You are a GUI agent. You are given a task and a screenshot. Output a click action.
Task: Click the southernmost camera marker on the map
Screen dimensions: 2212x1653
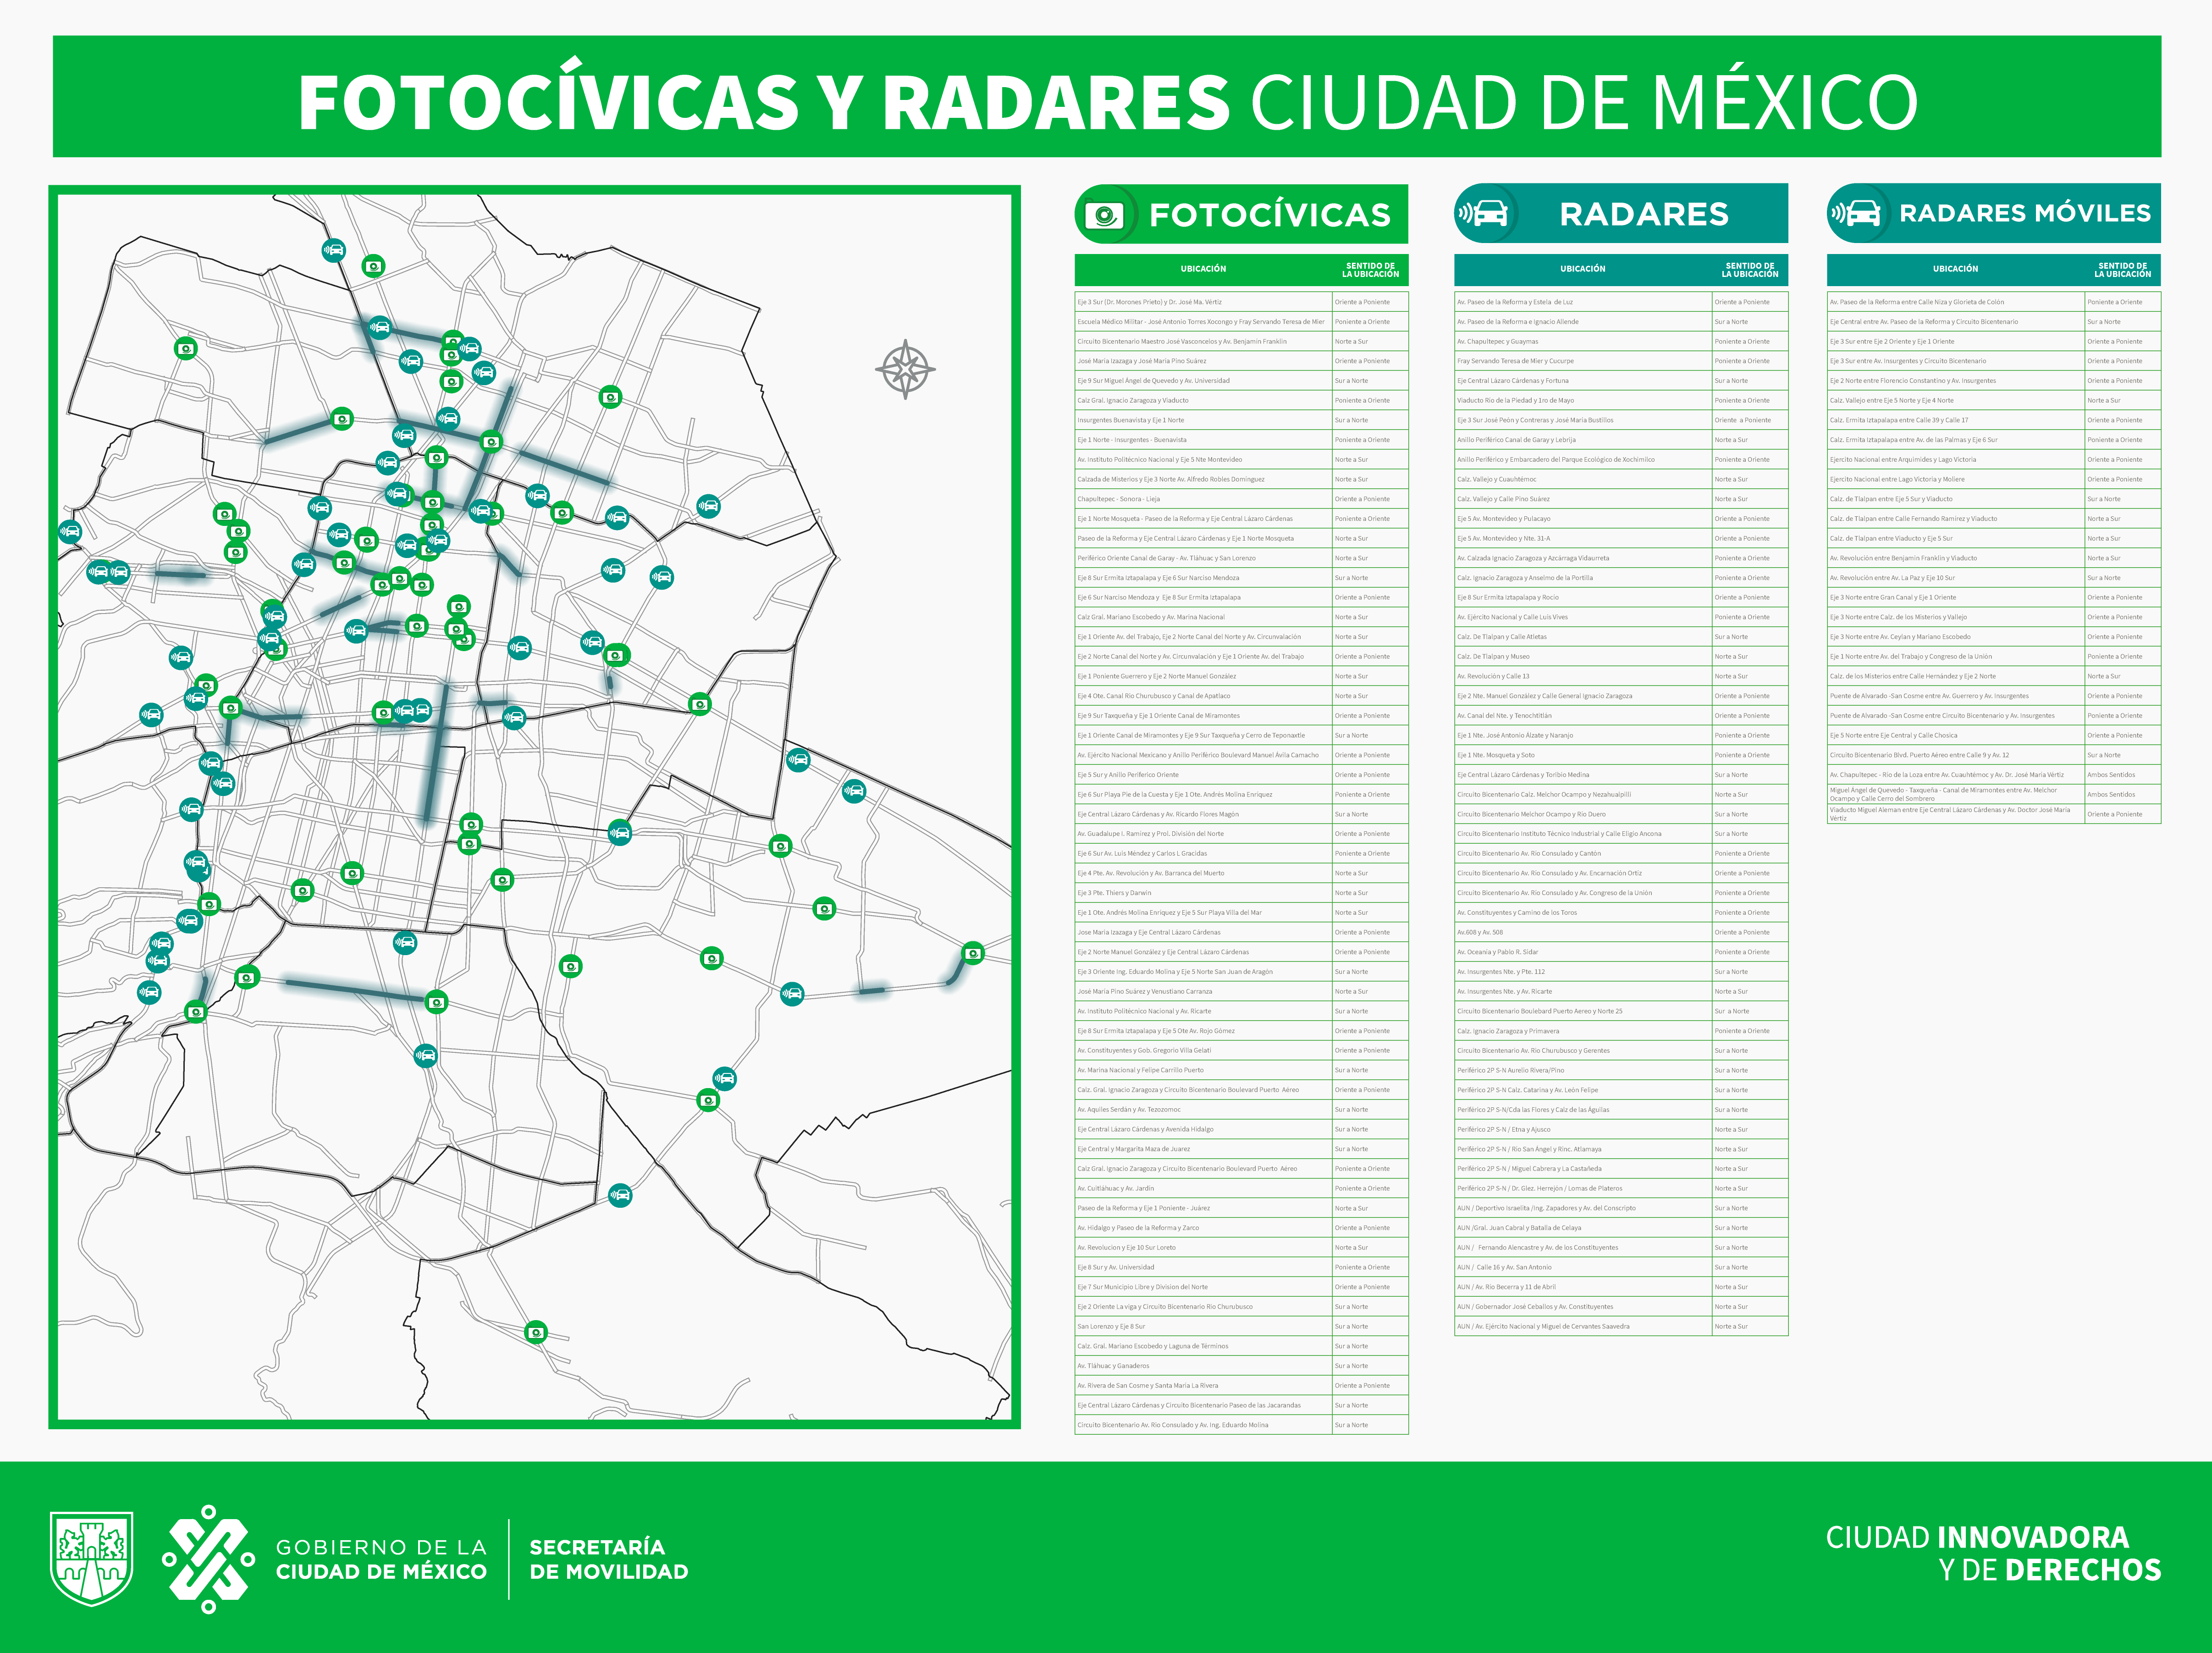536,1332
